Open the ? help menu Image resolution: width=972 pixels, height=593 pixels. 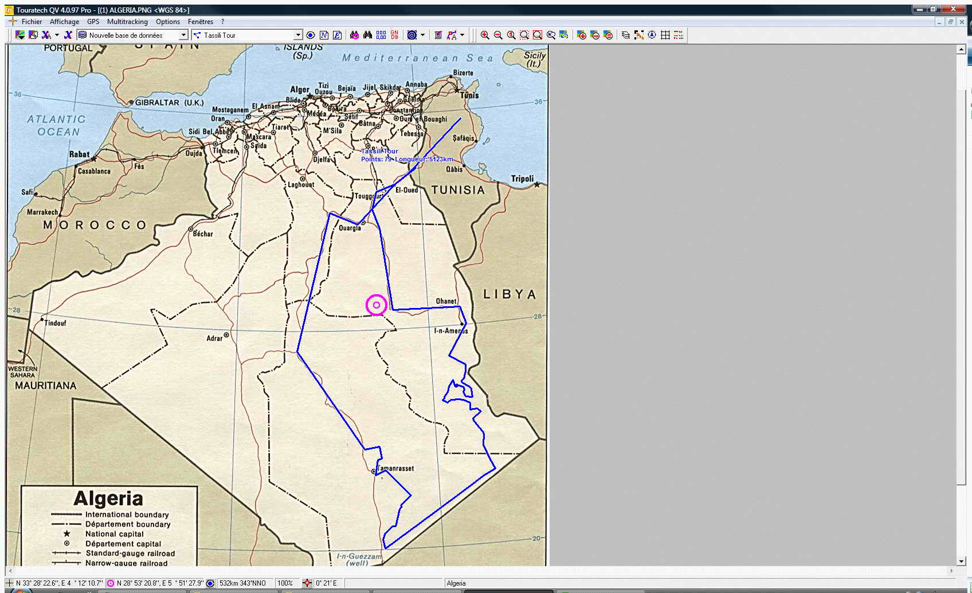222,22
